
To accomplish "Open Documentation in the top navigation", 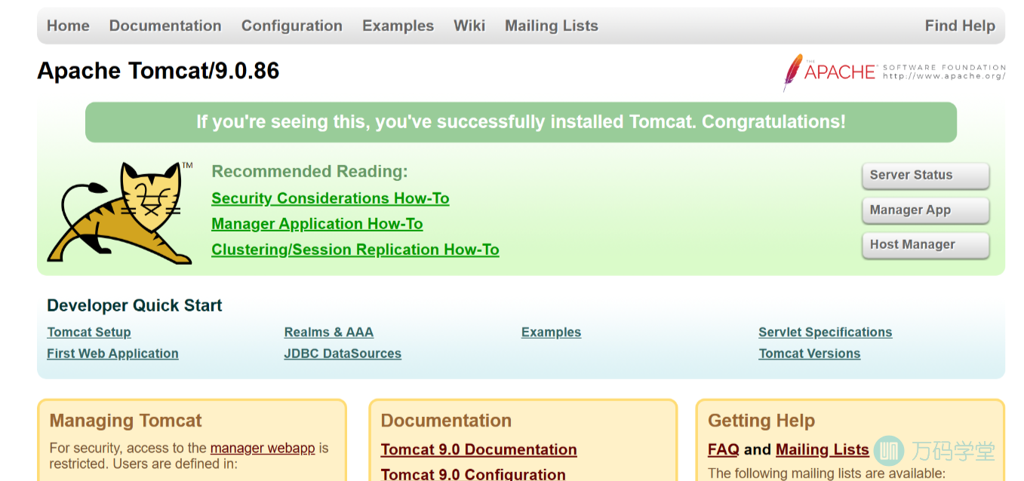I will click(165, 26).
